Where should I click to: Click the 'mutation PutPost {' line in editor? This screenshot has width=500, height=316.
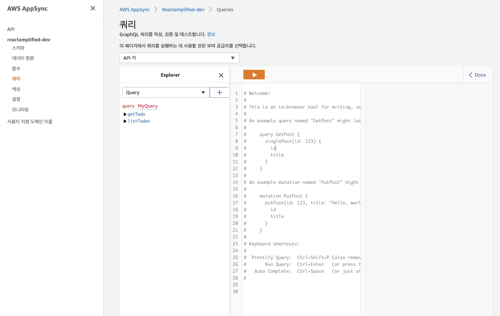coord(283,196)
